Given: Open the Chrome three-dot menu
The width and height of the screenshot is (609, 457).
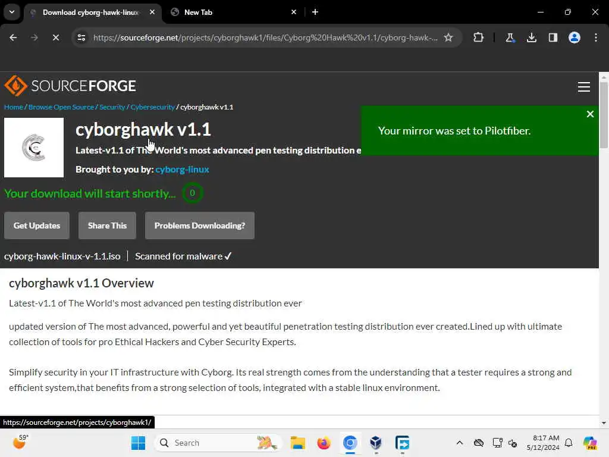Looking at the screenshot, I should [596, 37].
